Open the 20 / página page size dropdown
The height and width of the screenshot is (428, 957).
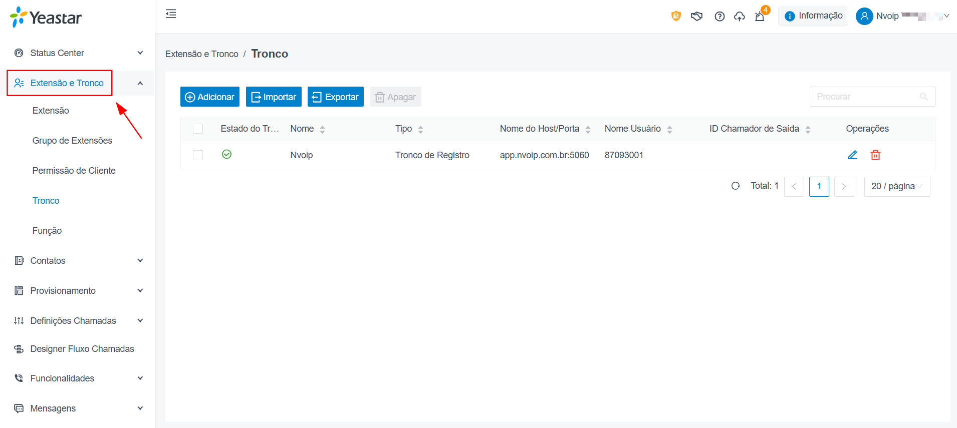(x=897, y=186)
